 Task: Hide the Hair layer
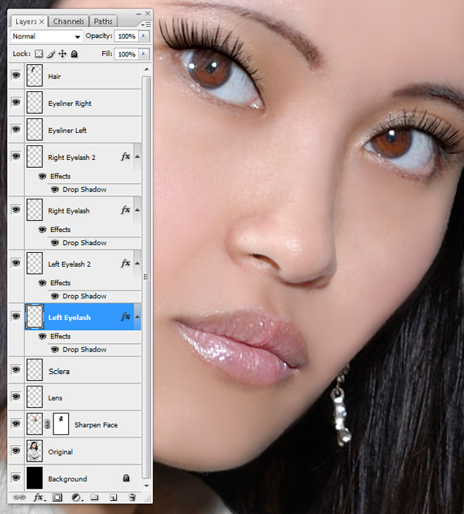tap(15, 76)
